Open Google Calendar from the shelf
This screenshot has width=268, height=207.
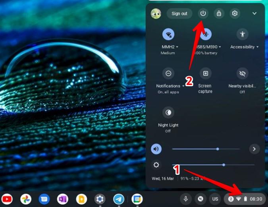coord(137,199)
